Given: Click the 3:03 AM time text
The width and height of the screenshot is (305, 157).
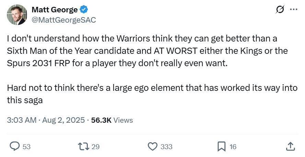Looking at the screenshot, I should (21, 120).
